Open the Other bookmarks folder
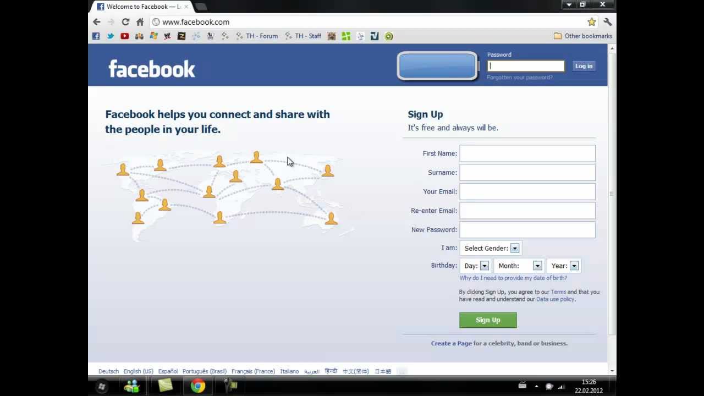The height and width of the screenshot is (396, 704). pos(583,36)
